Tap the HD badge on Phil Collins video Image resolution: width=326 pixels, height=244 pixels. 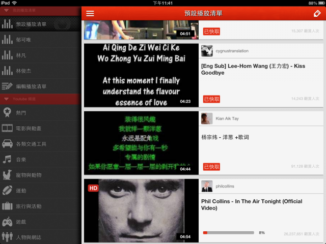[93, 188]
